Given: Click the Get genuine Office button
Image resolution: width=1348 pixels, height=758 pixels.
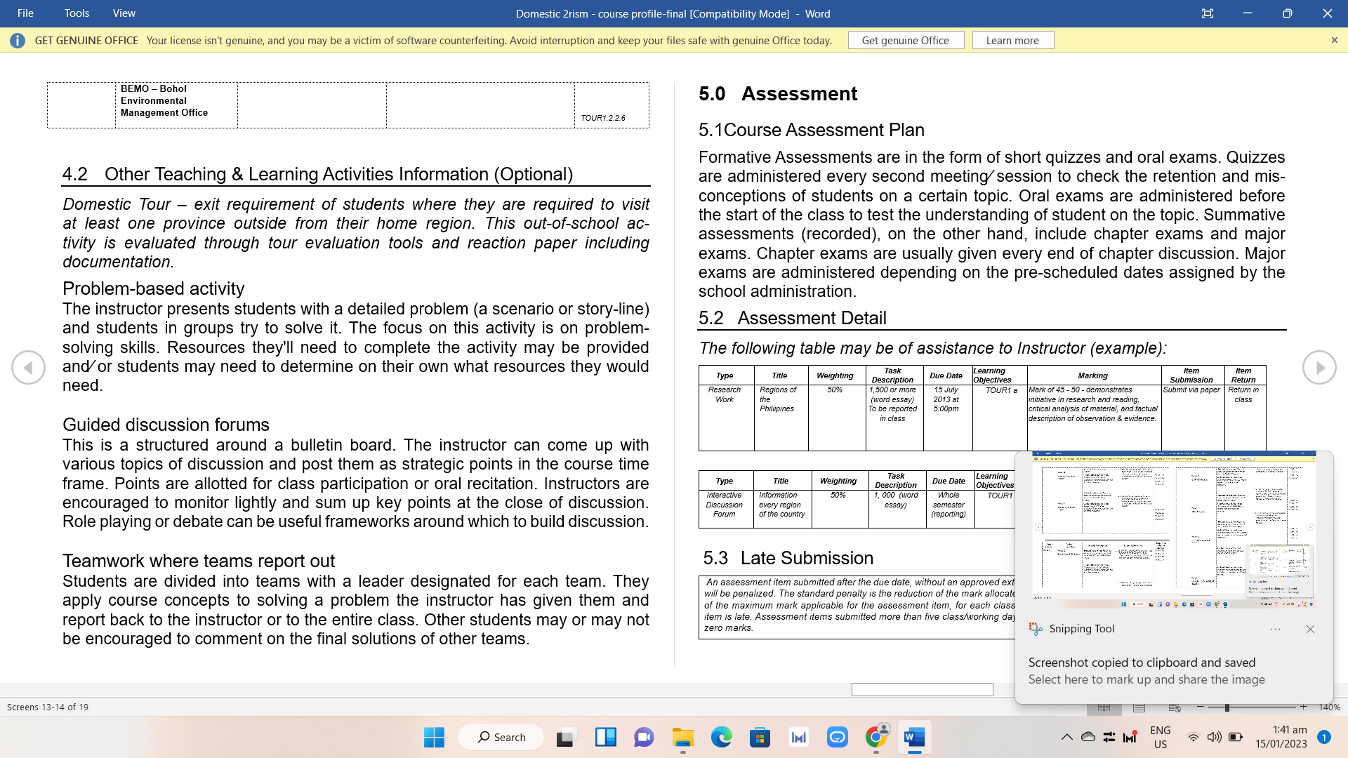Looking at the screenshot, I should point(906,40).
